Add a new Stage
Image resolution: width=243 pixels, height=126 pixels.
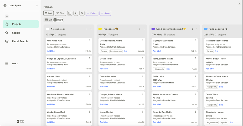105,13
